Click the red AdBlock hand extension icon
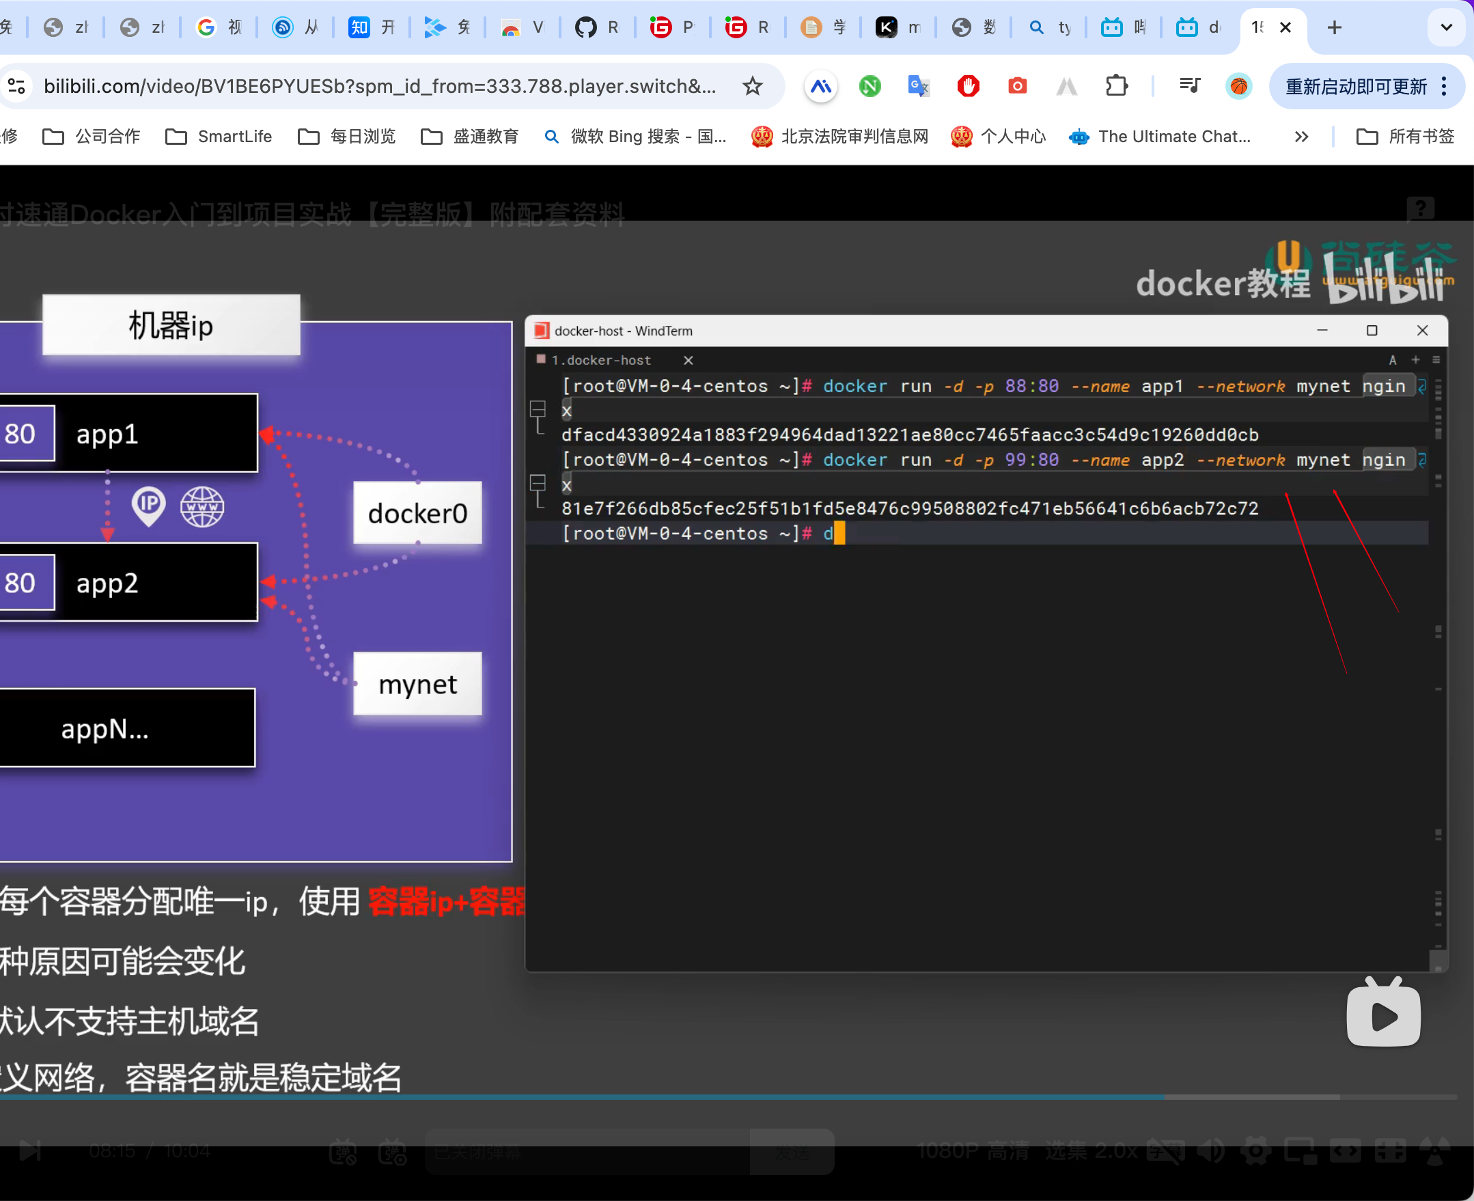 coord(968,87)
